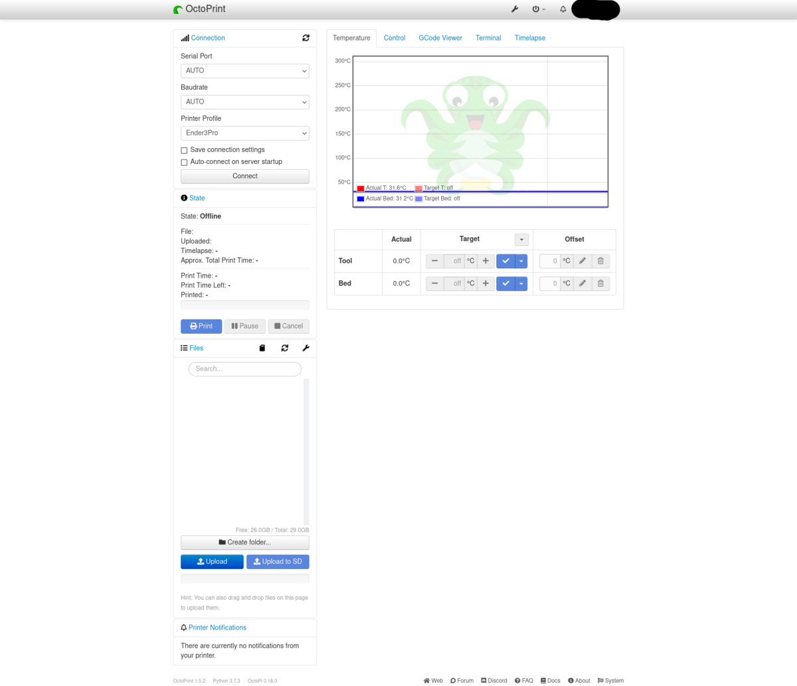Click blue Actual Bed legend swatch

(x=361, y=199)
